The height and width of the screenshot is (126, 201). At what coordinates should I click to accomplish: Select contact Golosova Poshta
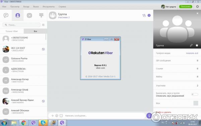[x=23, y=59]
